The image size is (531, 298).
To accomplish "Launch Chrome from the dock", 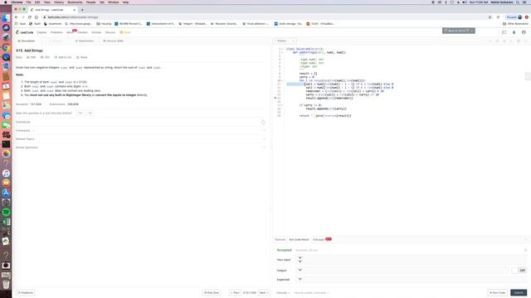I will coord(6,47).
